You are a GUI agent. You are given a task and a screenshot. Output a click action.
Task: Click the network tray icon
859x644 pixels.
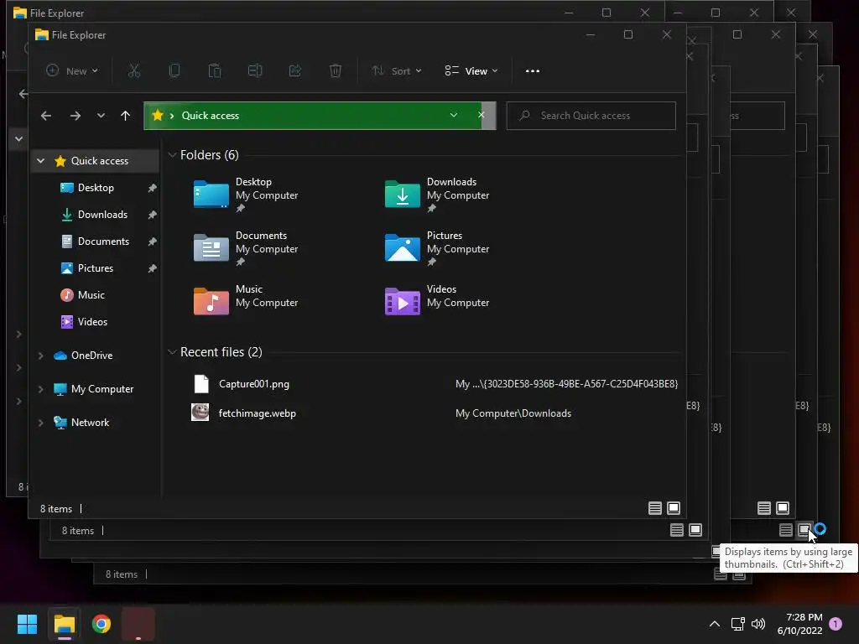(x=737, y=624)
